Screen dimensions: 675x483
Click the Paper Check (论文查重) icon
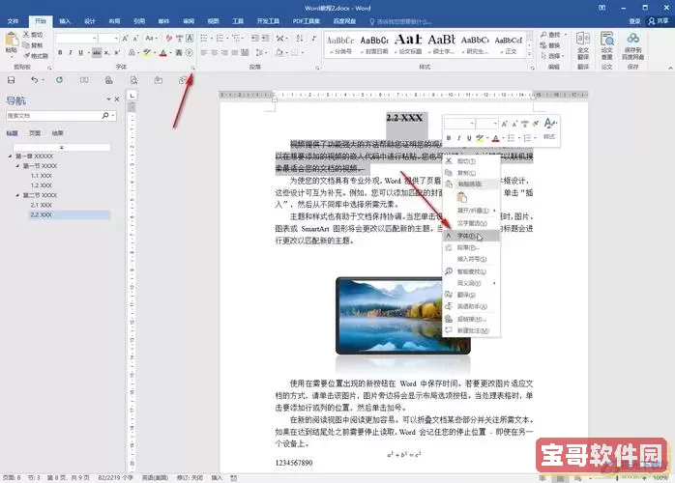[x=607, y=46]
